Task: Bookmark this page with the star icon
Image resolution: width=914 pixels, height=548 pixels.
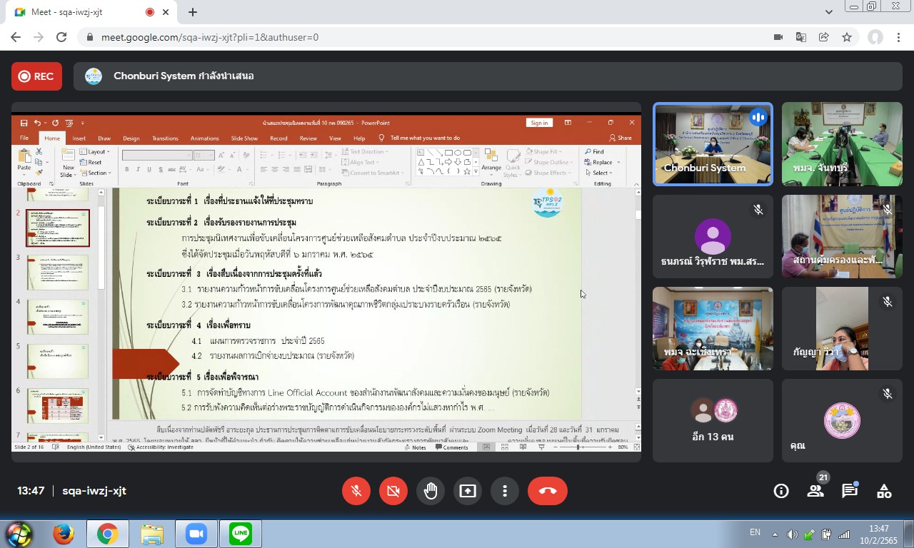Action: [x=847, y=37]
